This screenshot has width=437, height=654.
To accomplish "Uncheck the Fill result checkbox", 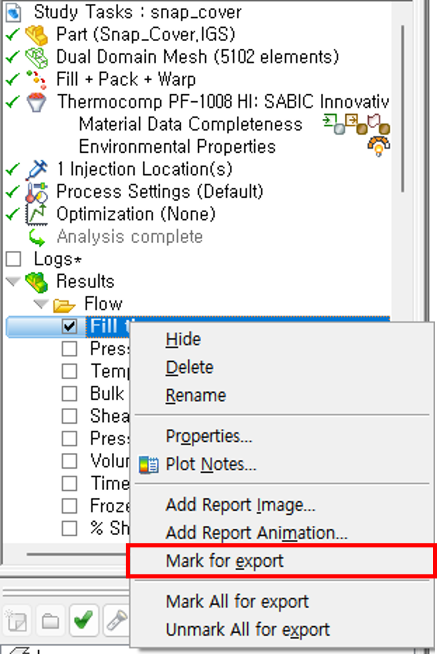I will (x=70, y=326).
